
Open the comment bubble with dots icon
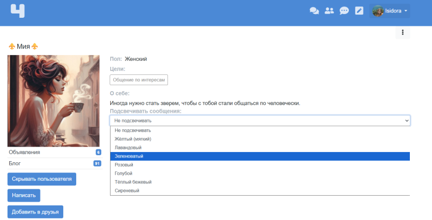click(x=344, y=11)
